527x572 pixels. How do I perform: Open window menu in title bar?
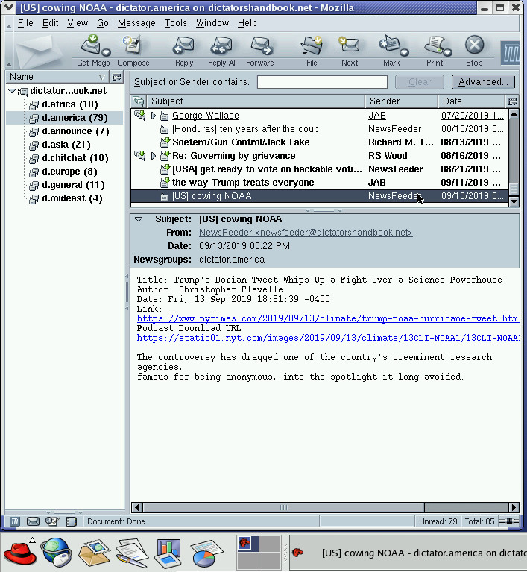pos(8,7)
